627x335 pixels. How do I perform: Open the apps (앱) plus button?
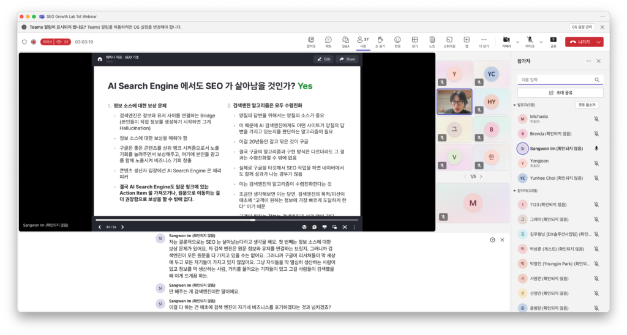[x=466, y=42]
